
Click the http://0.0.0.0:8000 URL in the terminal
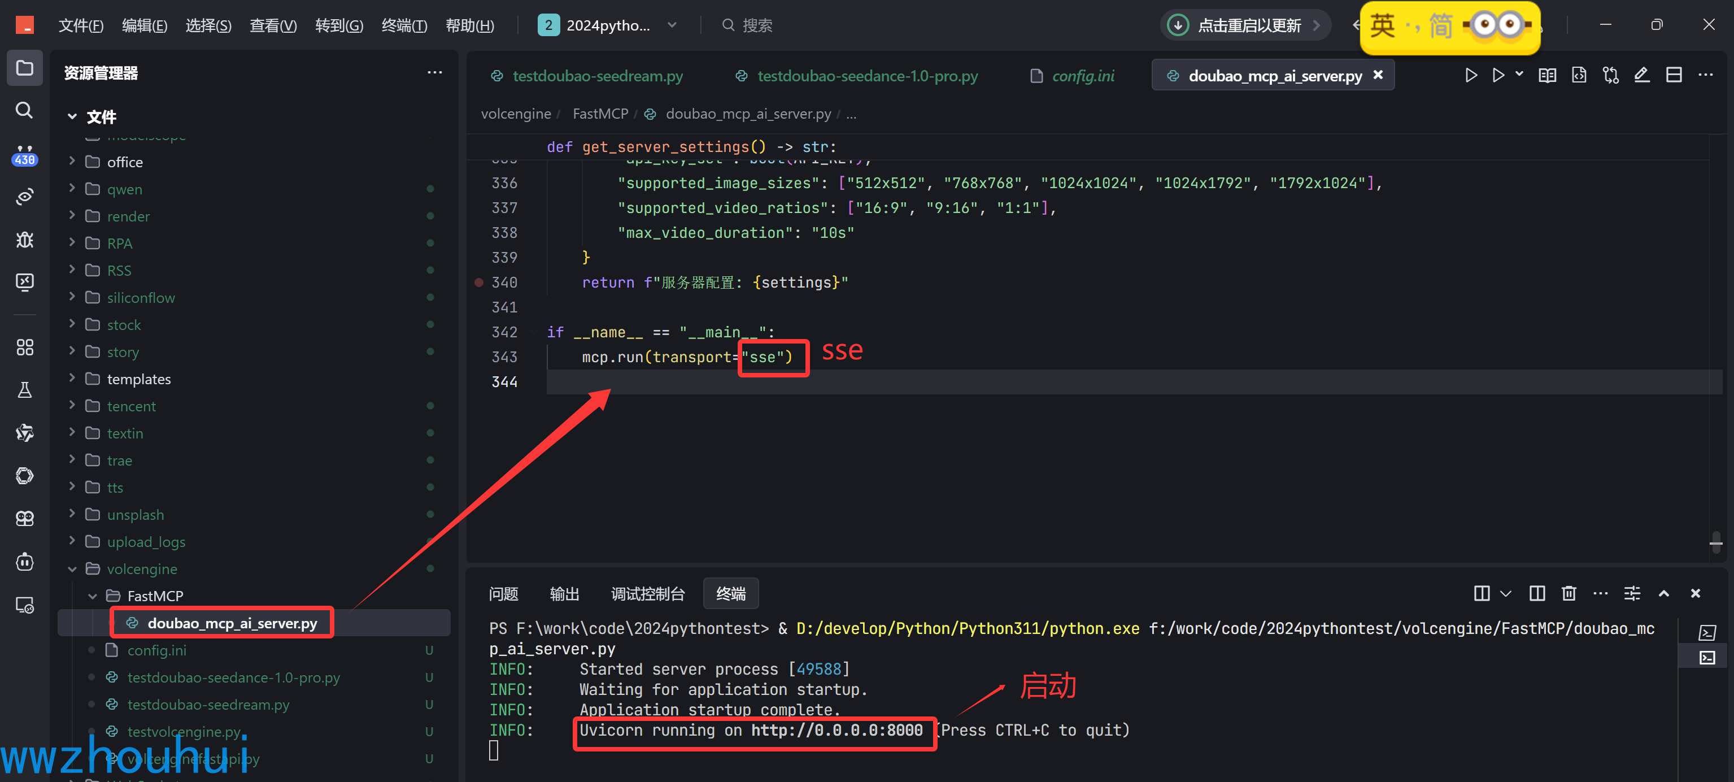click(x=836, y=730)
